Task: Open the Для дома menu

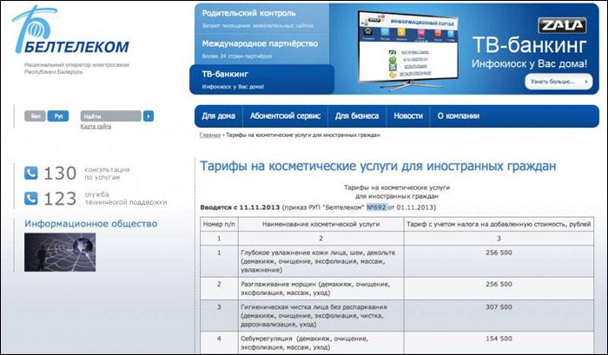Action: tap(218, 116)
